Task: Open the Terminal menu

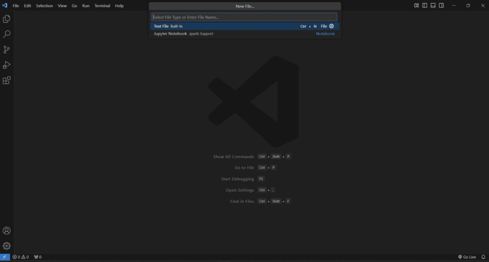Action: (103, 6)
